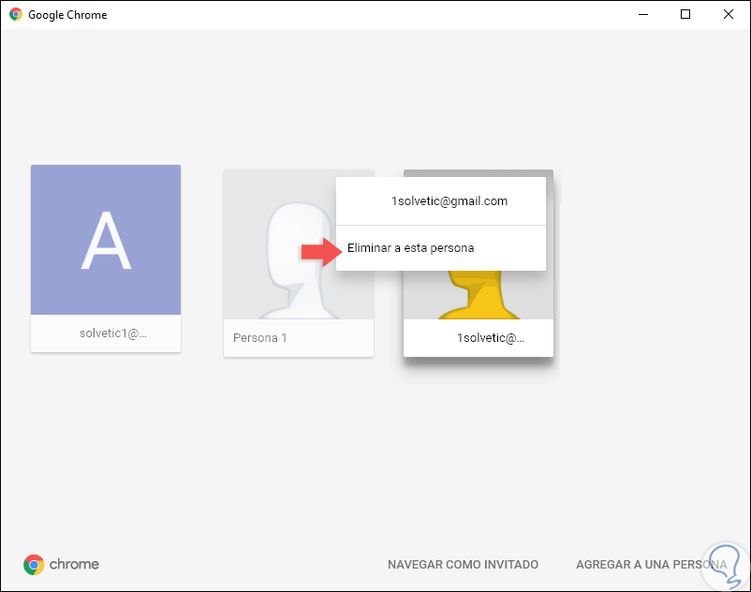Click AGREGAR A UNA PERSONA button

click(652, 565)
